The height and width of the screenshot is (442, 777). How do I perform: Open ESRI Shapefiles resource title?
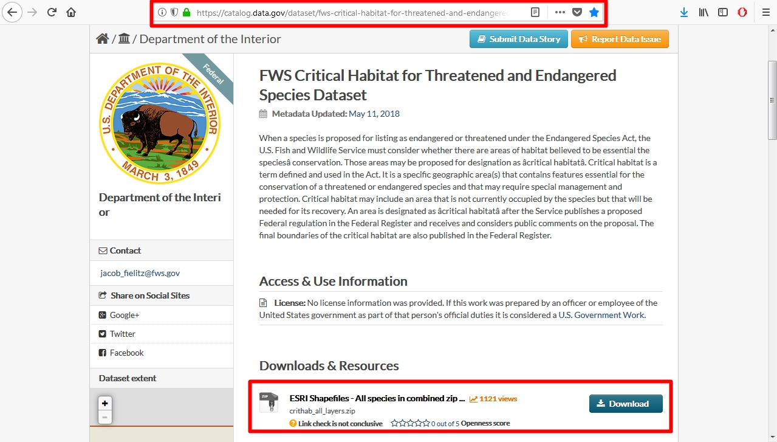377,398
